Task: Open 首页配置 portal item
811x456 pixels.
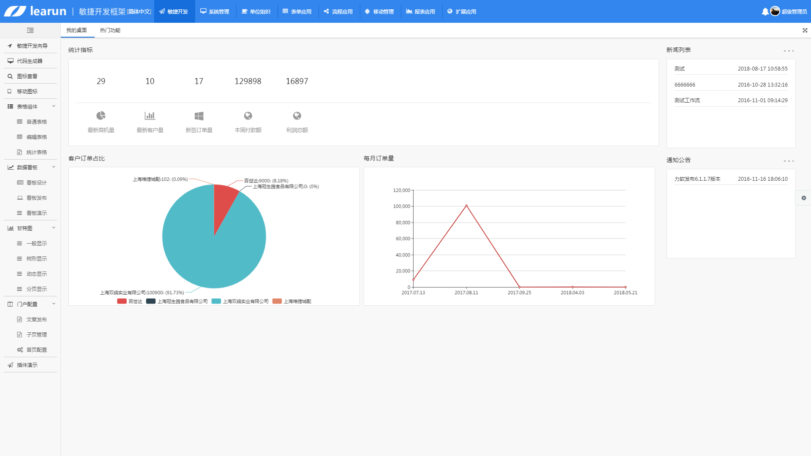Action: [32, 350]
